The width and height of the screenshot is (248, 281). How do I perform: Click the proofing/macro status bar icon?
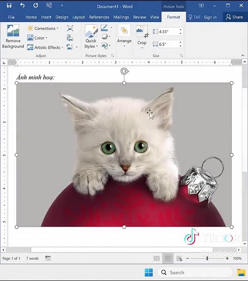tap(48, 258)
